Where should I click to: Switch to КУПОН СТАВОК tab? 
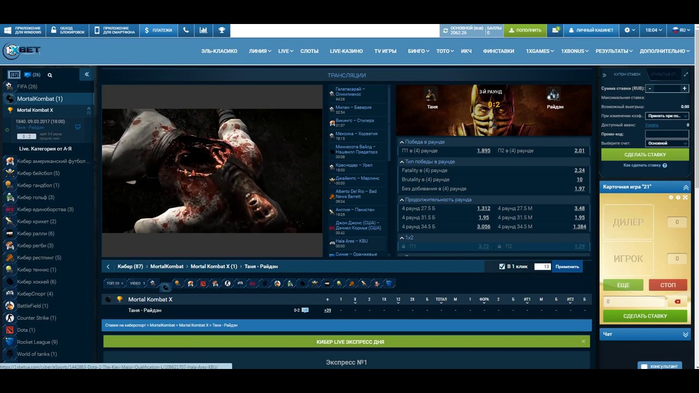(627, 74)
